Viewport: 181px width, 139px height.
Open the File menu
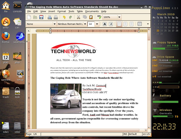pos(29,11)
